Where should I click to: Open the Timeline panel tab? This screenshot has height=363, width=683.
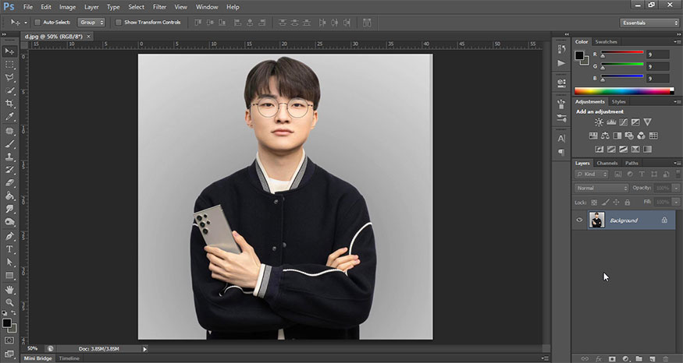click(x=69, y=358)
